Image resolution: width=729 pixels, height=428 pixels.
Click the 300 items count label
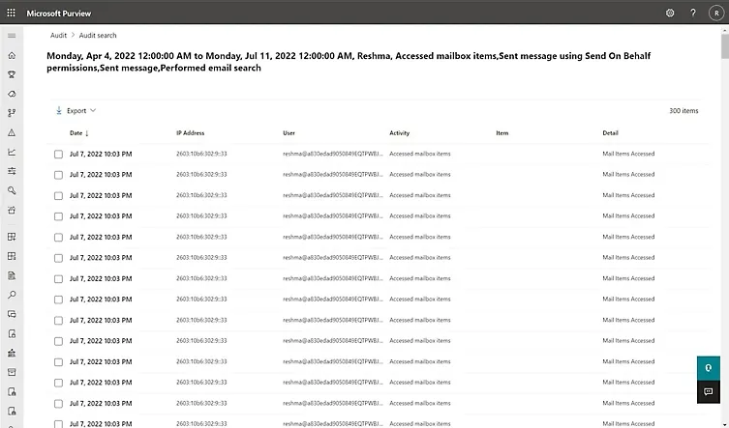tap(683, 110)
